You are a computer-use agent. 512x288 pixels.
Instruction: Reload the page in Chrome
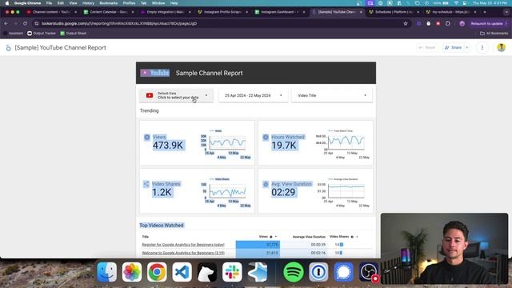[x=25, y=23]
